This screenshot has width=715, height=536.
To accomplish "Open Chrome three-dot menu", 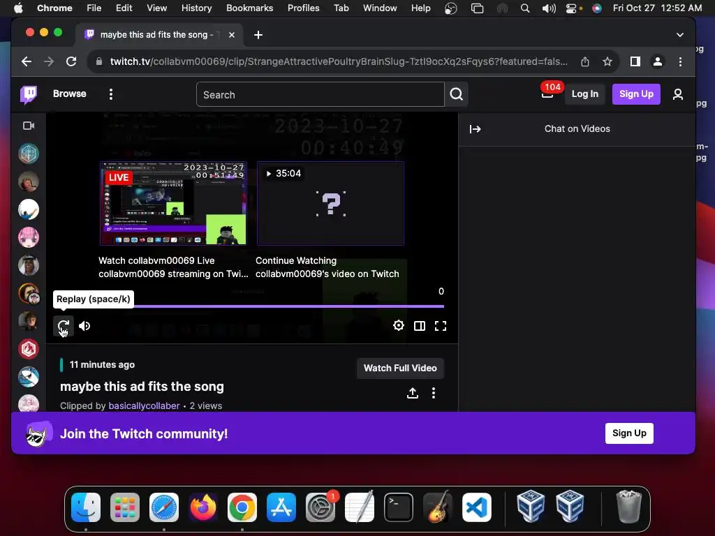I will click(x=680, y=61).
